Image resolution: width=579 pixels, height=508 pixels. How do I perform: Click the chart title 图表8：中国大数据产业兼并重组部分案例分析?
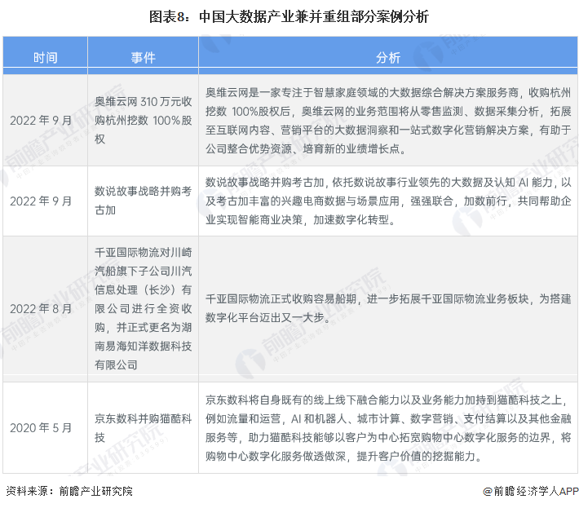click(289, 17)
